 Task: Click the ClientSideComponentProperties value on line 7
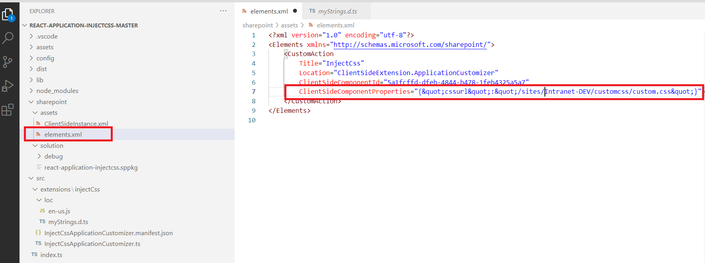point(558,92)
